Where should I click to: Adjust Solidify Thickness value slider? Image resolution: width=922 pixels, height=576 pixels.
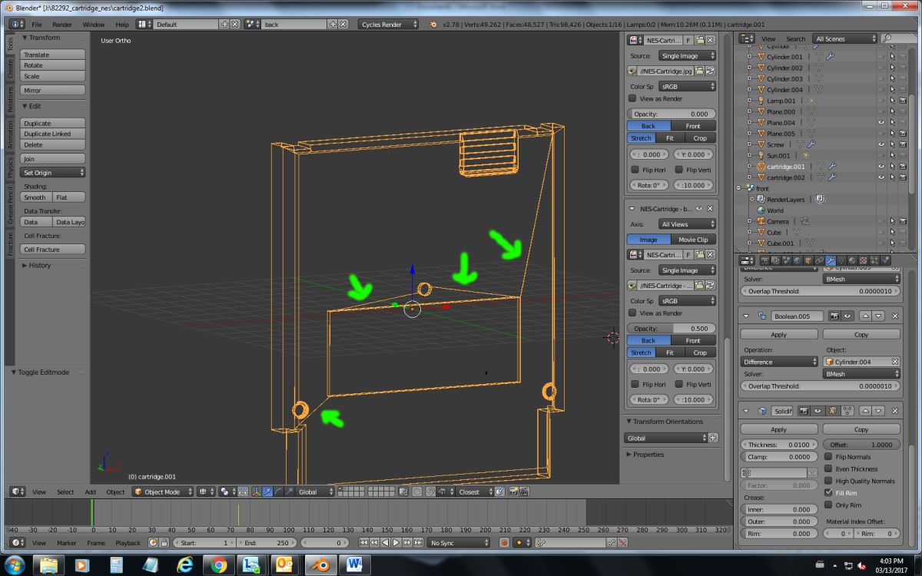tap(778, 445)
